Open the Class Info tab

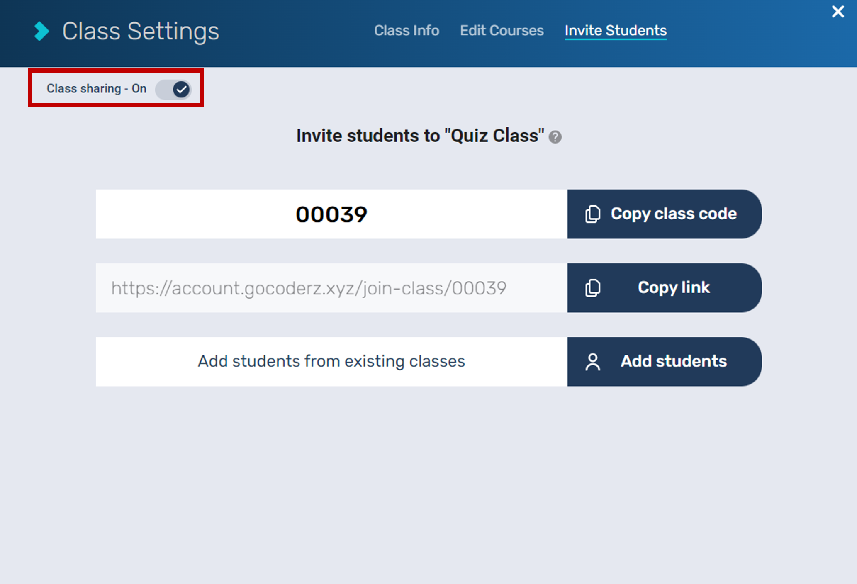[407, 31]
